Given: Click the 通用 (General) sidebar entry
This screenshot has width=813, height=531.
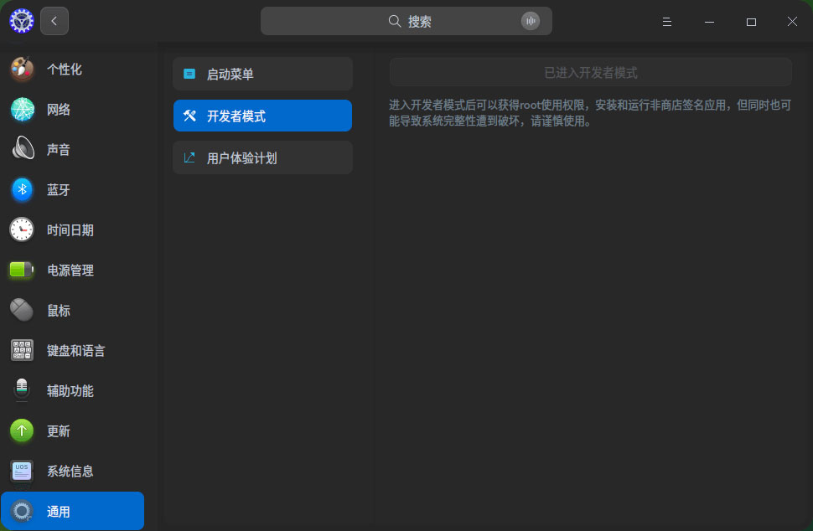Looking at the screenshot, I should [x=59, y=511].
